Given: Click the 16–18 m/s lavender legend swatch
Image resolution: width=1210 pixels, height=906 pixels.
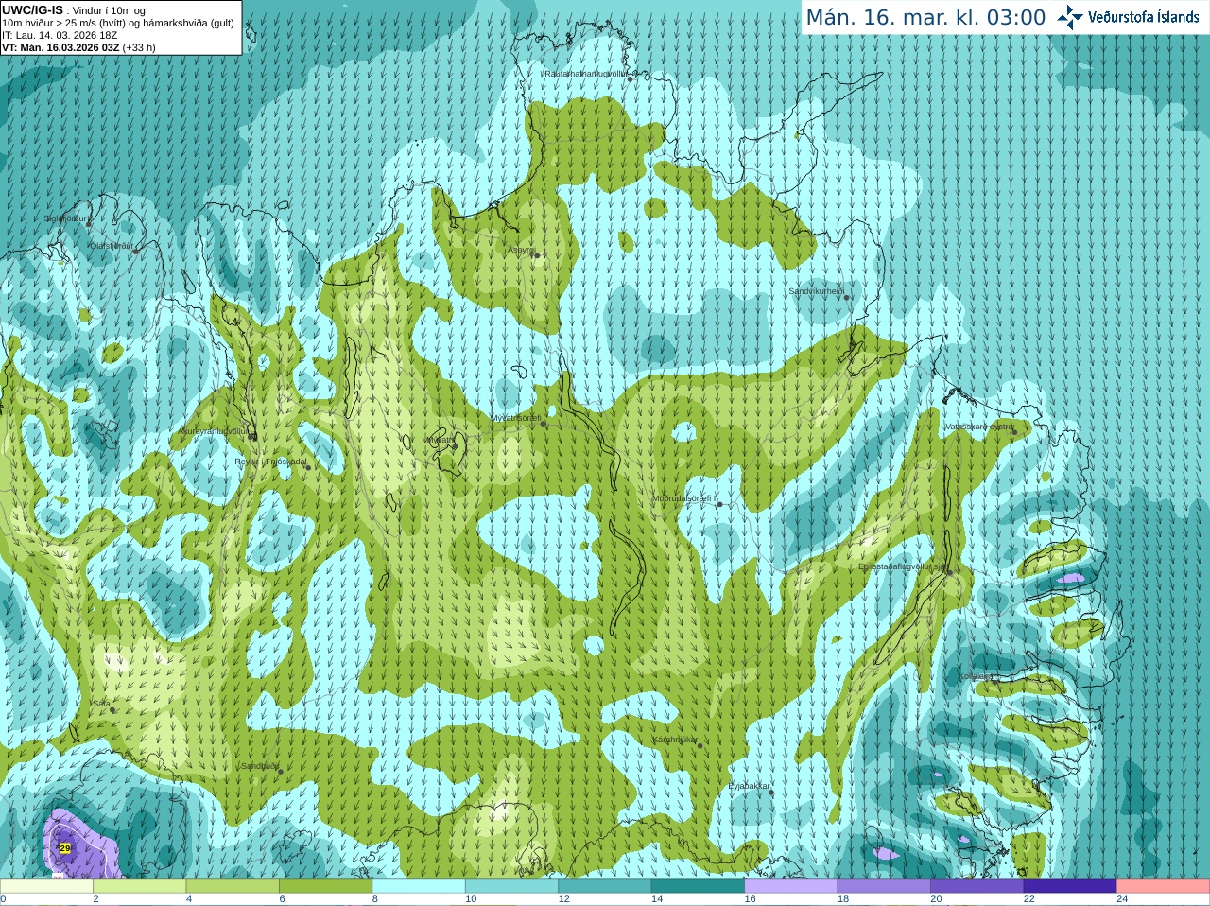Looking at the screenshot, I should (791, 886).
